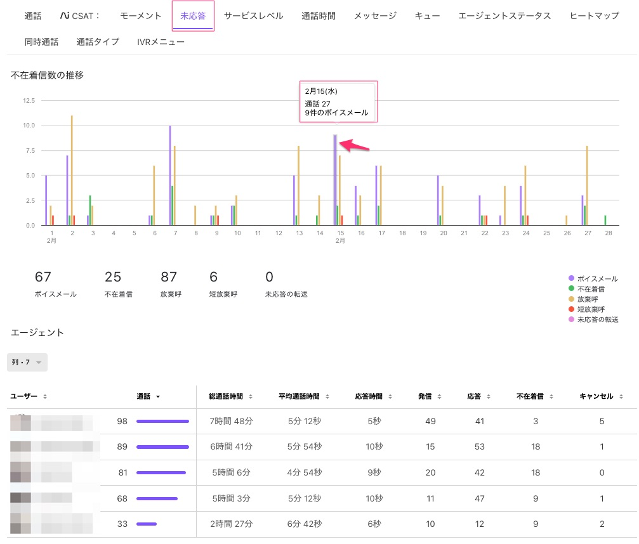
Task: Select the agent row with 33 calls
Action: (x=322, y=524)
